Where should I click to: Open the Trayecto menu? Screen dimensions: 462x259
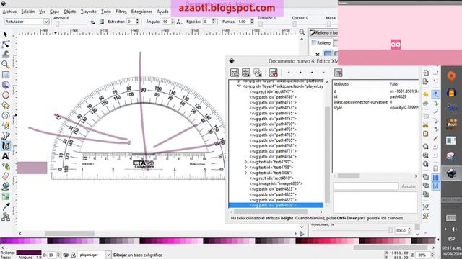[88, 12]
